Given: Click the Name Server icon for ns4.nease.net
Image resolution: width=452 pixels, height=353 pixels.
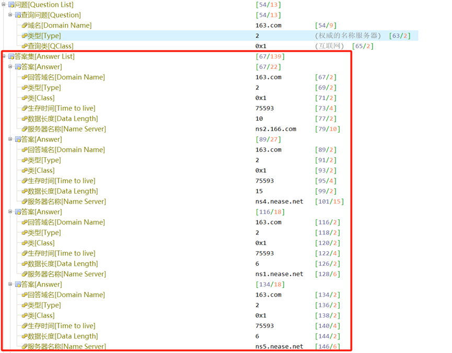Looking at the screenshot, I should coord(25,202).
